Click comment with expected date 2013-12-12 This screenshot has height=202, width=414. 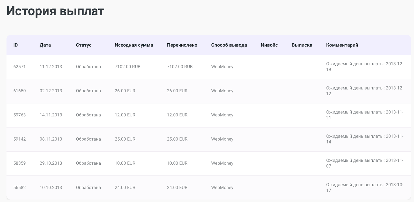pyautogui.click(x=365, y=91)
